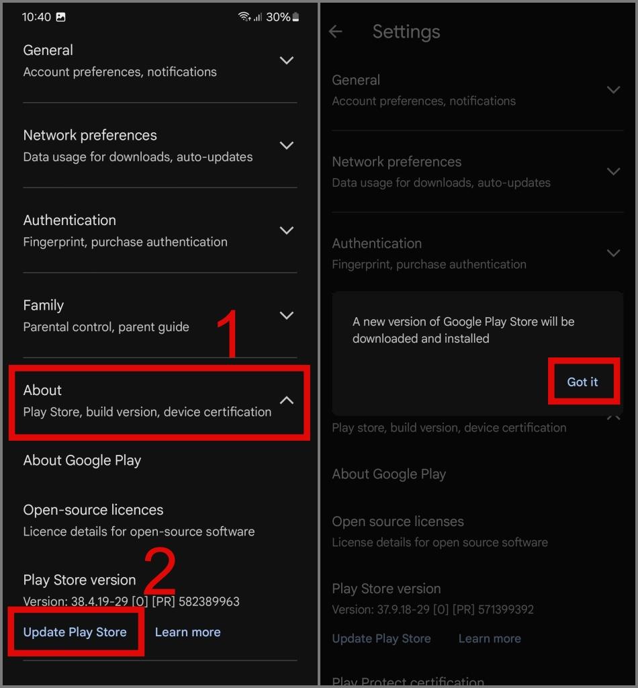The image size is (638, 688).
Task: Tap the gallery notification icon beside clock
Action: (60, 17)
